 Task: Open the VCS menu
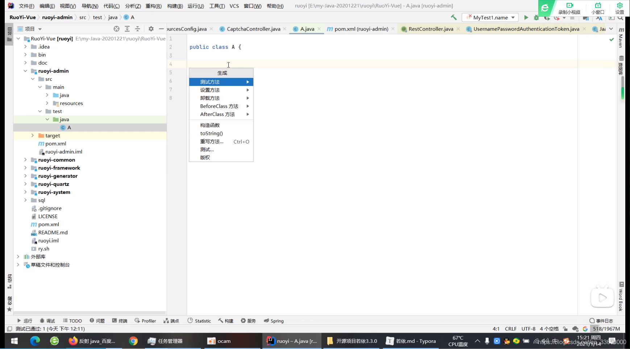click(234, 6)
